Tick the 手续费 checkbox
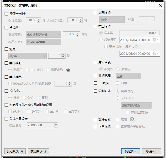This screenshot has height=158, width=166. tap(6, 28)
